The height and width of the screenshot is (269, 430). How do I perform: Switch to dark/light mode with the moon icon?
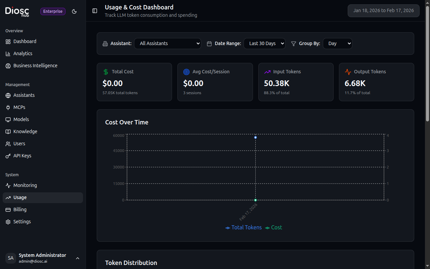74,11
